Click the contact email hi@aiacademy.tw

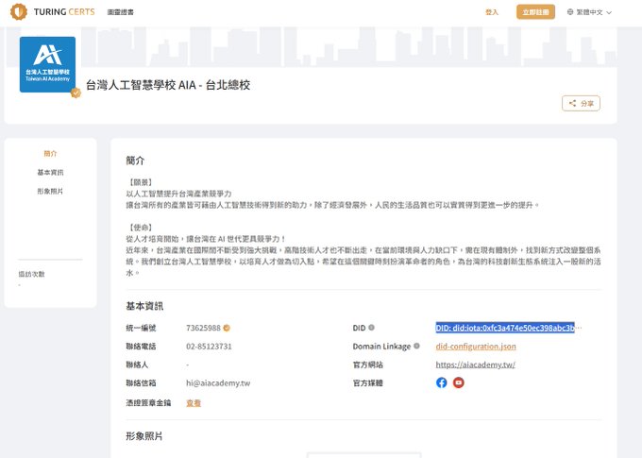coord(218,383)
